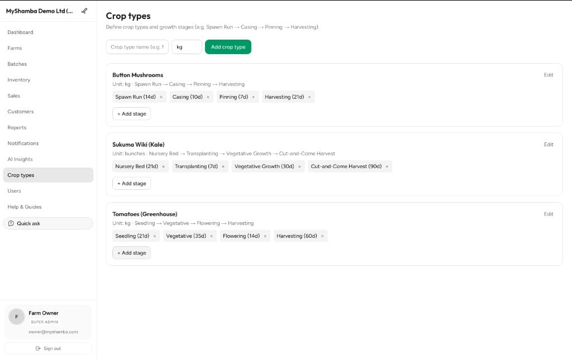Screen dimensions: 572x359
Task: Click the Farm Owner avatar circle
Action: (16, 317)
